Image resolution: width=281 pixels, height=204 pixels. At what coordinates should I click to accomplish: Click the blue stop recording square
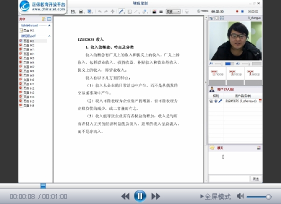[242, 11]
